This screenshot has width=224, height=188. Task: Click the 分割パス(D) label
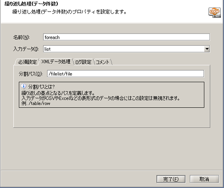[x=31, y=74]
